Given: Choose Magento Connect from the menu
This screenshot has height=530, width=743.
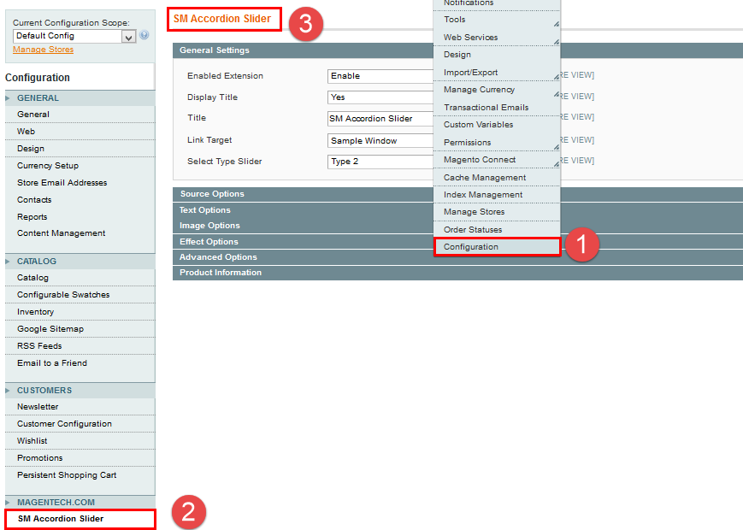Looking at the screenshot, I should click(497, 160).
